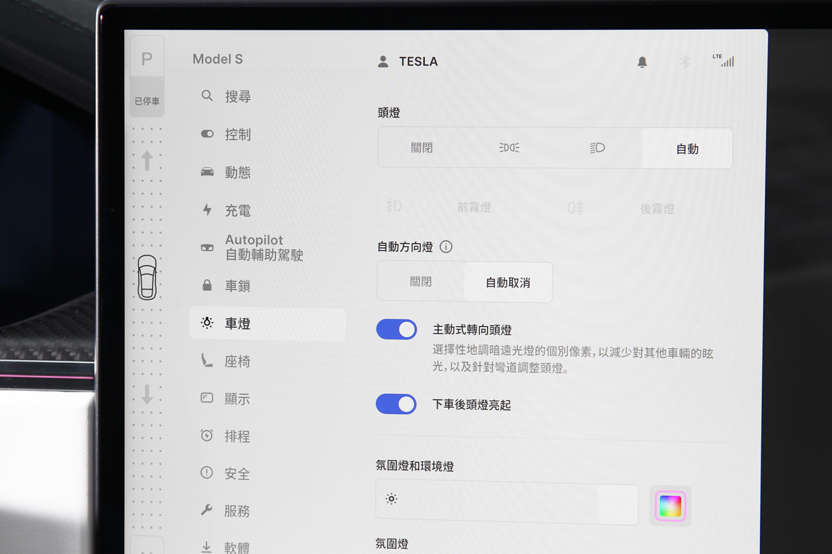Switch headlights to 自動 mode
The image size is (832, 554).
pyautogui.click(x=686, y=148)
